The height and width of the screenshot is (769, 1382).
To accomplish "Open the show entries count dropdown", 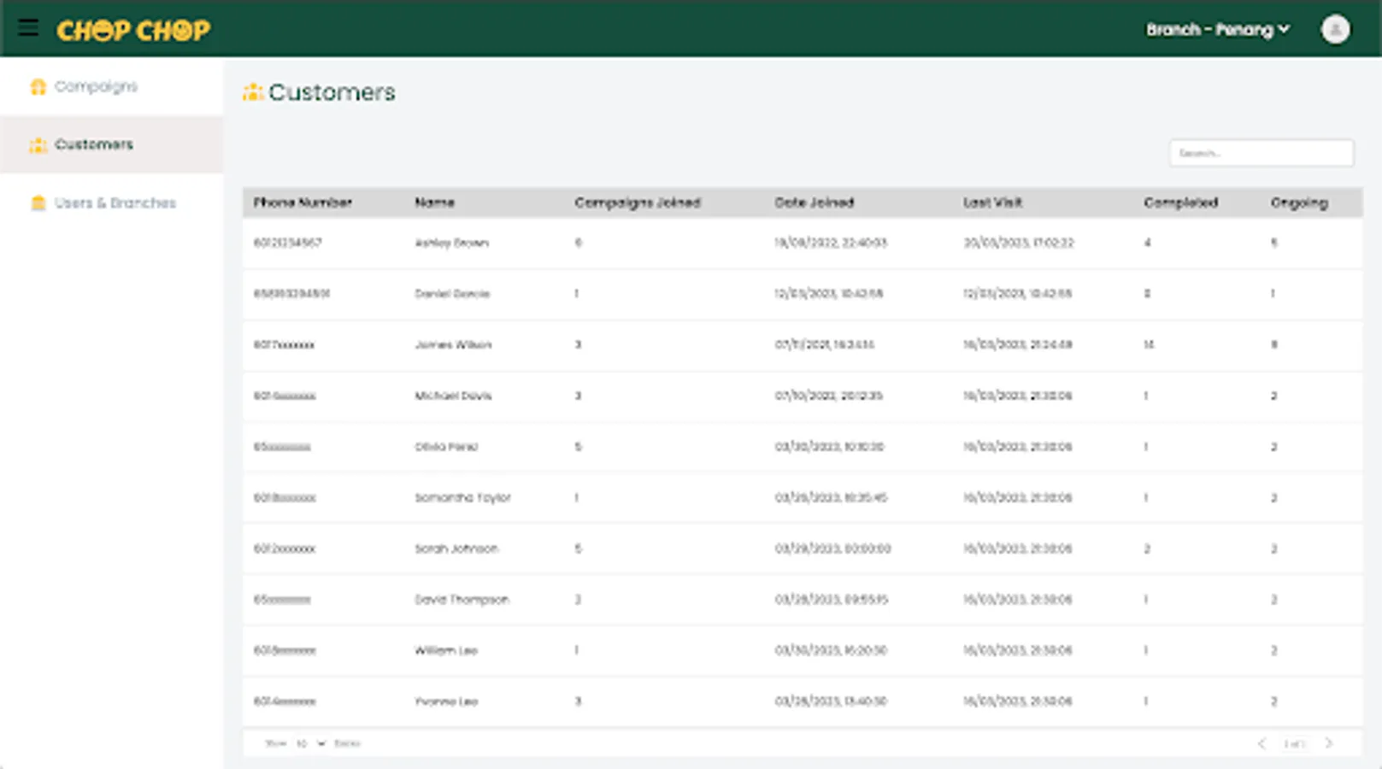I will coord(311,743).
